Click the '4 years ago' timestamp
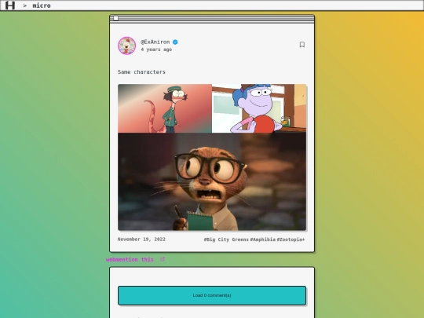Image resolution: width=424 pixels, height=318 pixels. click(156, 49)
